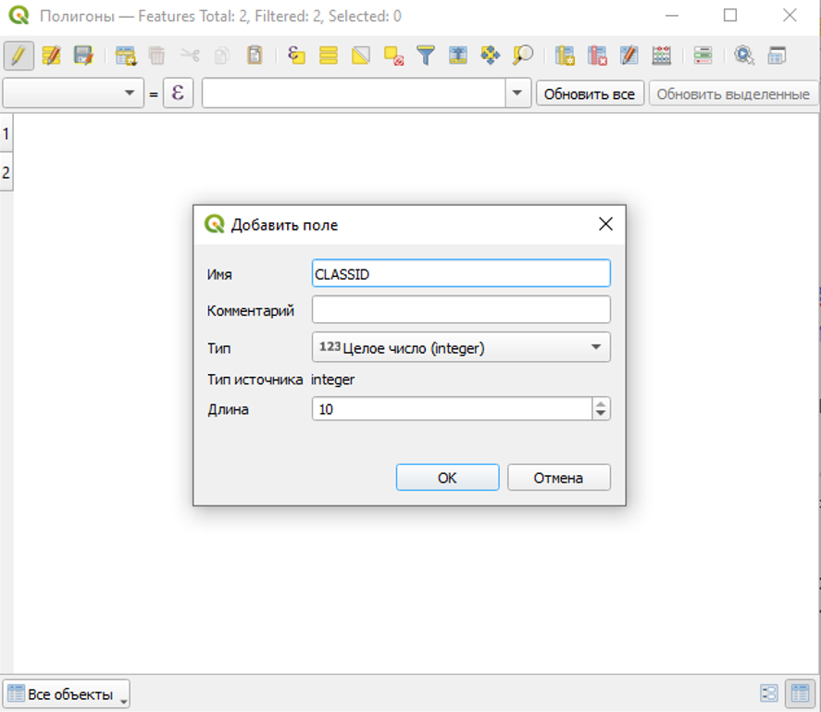This screenshot has height=712, width=821.
Task: Click Select all features icon
Action: 329,56
